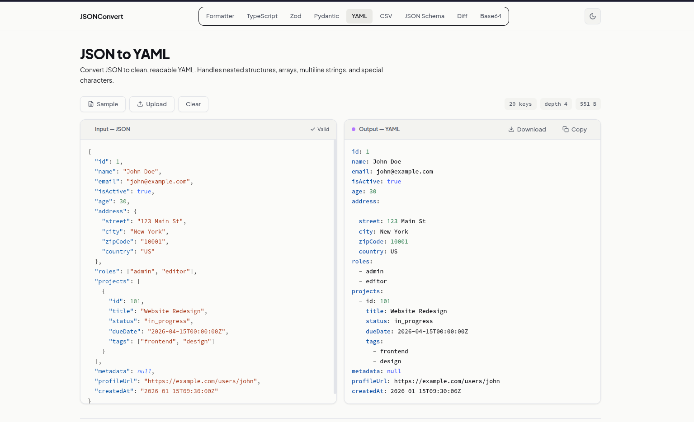Viewport: 694px width, 422px height.
Task: Click the document icon on the Sample button
Action: click(92, 104)
